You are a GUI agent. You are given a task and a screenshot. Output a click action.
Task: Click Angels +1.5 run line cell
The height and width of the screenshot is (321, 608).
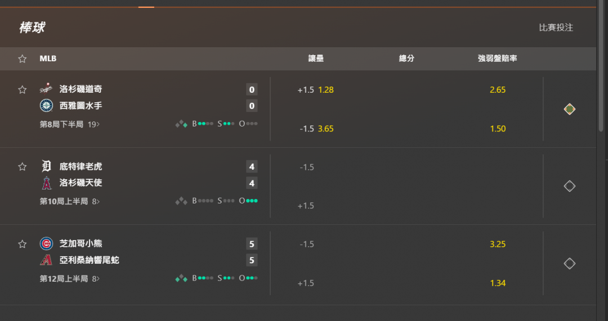point(306,206)
